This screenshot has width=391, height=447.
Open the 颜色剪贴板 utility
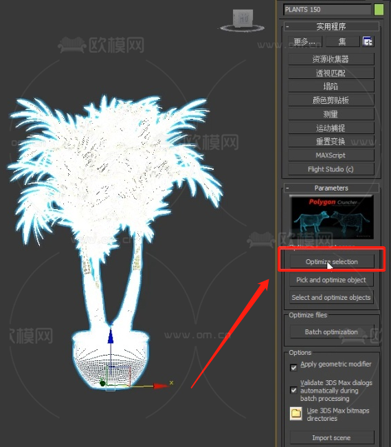coord(331,100)
